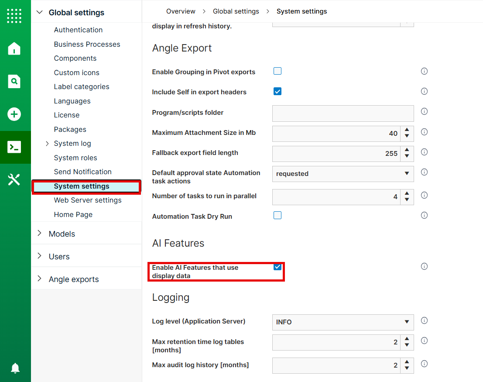Increase Maximum Attachment Size value

click(x=407, y=130)
